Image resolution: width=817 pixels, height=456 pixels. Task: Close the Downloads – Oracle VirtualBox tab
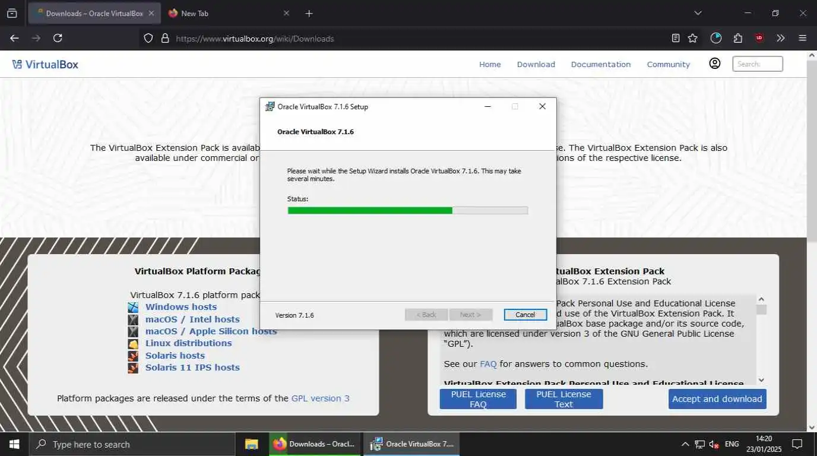point(151,13)
